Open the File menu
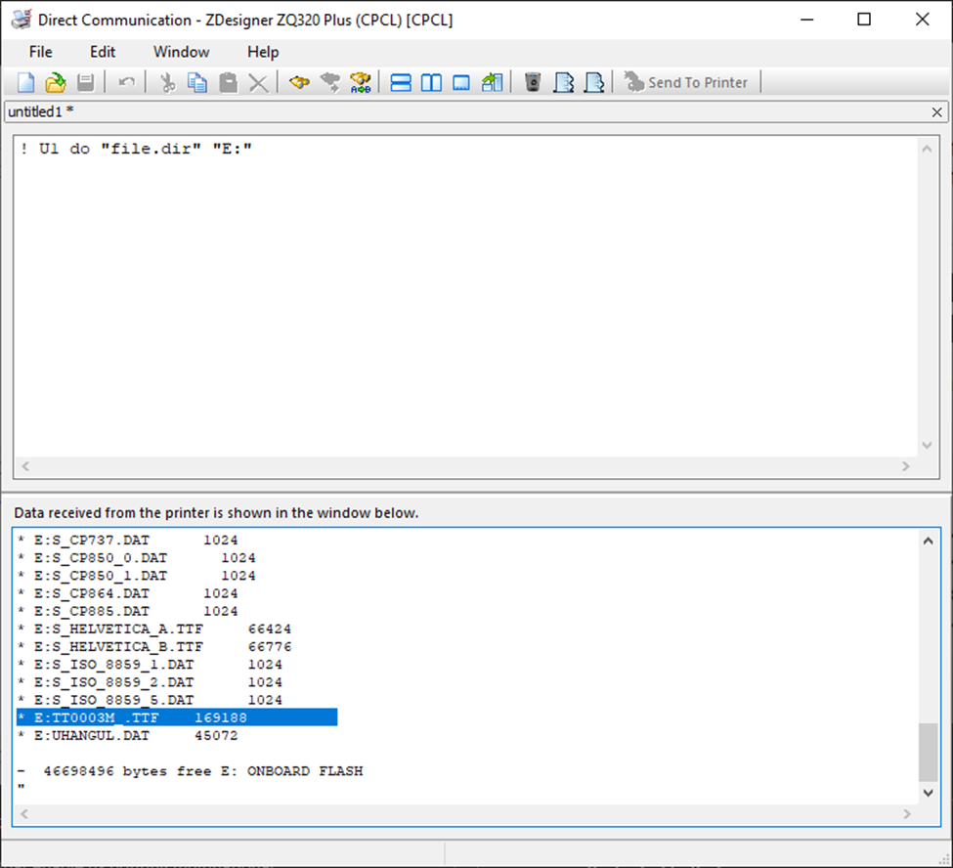 tap(40, 52)
